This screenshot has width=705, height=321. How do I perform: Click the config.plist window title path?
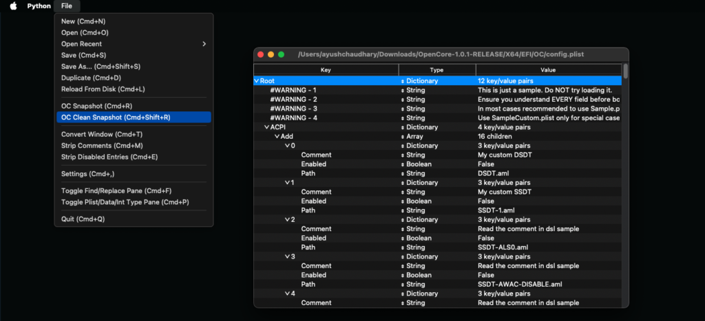click(441, 55)
